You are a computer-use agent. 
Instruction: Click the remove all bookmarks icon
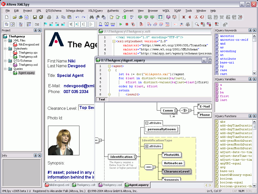[63, 24]
